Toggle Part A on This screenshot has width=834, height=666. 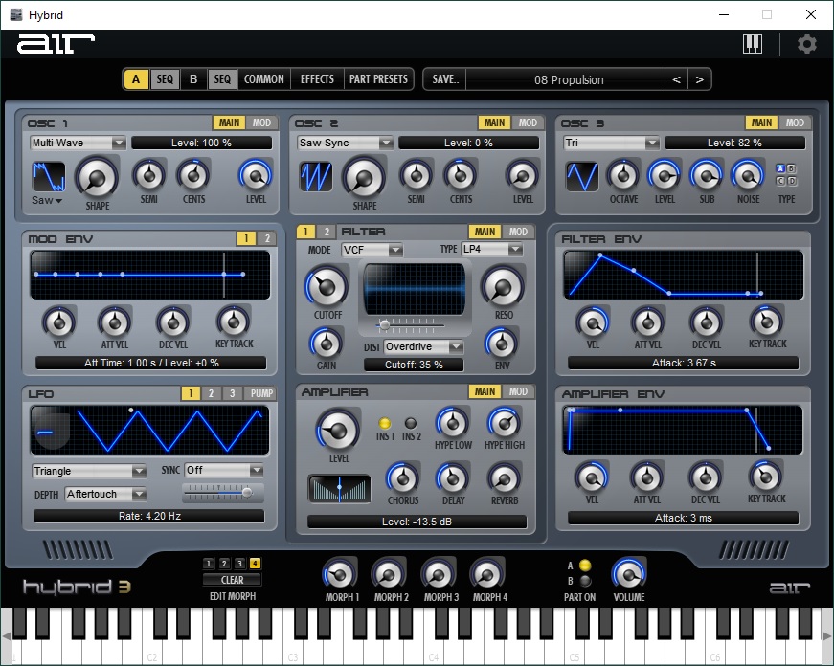pyautogui.click(x=585, y=565)
